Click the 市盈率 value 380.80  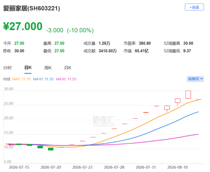[145, 43]
